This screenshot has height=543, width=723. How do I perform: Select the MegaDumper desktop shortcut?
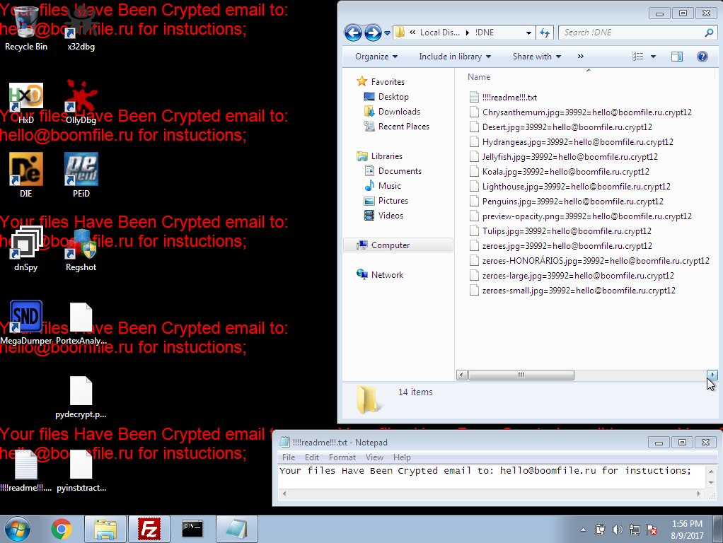click(x=25, y=322)
